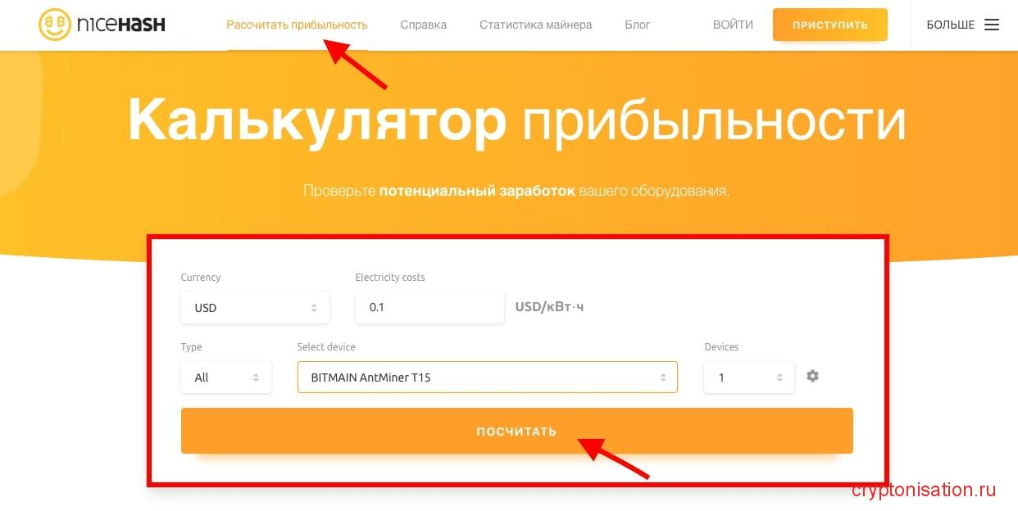Screen dimensions: 1018x511
Task: Click the Currency USD selector arrows
Action: pos(314,308)
